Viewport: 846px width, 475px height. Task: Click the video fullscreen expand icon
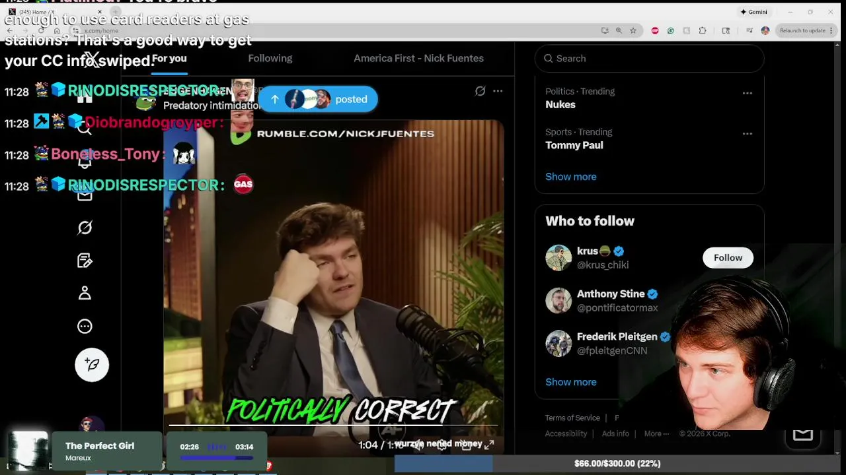pyautogui.click(x=489, y=445)
